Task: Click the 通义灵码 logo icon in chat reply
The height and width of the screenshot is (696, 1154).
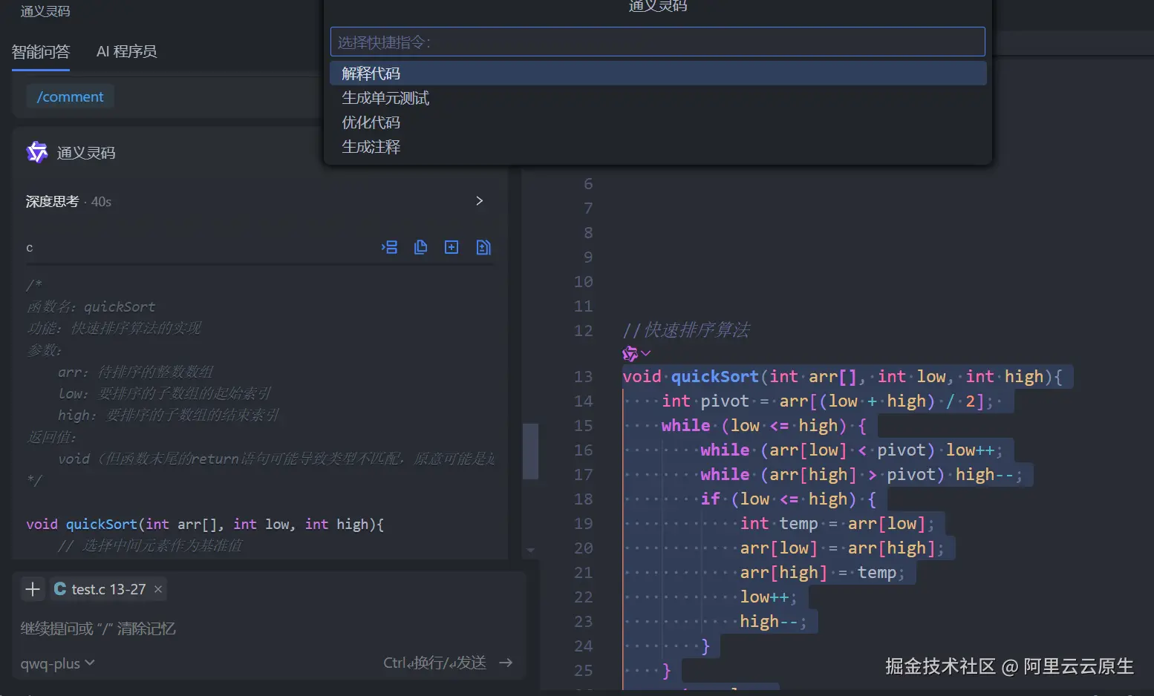Action: coord(37,152)
